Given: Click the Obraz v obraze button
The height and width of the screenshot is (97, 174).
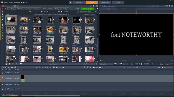Looking at the screenshot, I should (164, 64).
